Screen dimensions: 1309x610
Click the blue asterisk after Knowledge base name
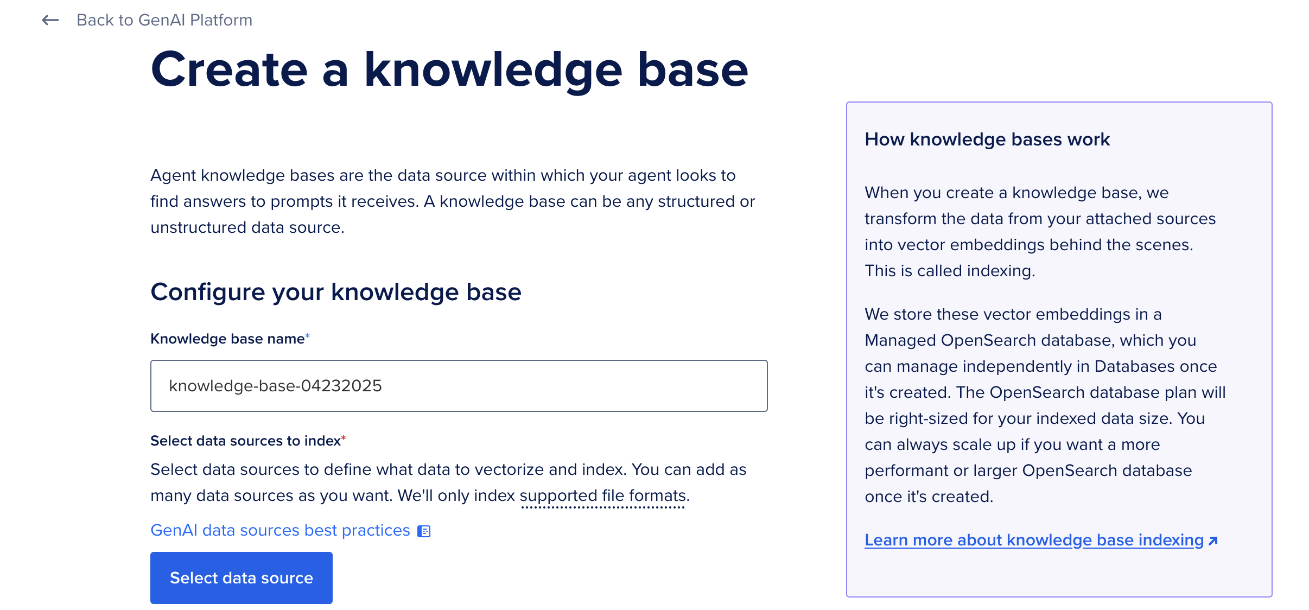tap(308, 337)
